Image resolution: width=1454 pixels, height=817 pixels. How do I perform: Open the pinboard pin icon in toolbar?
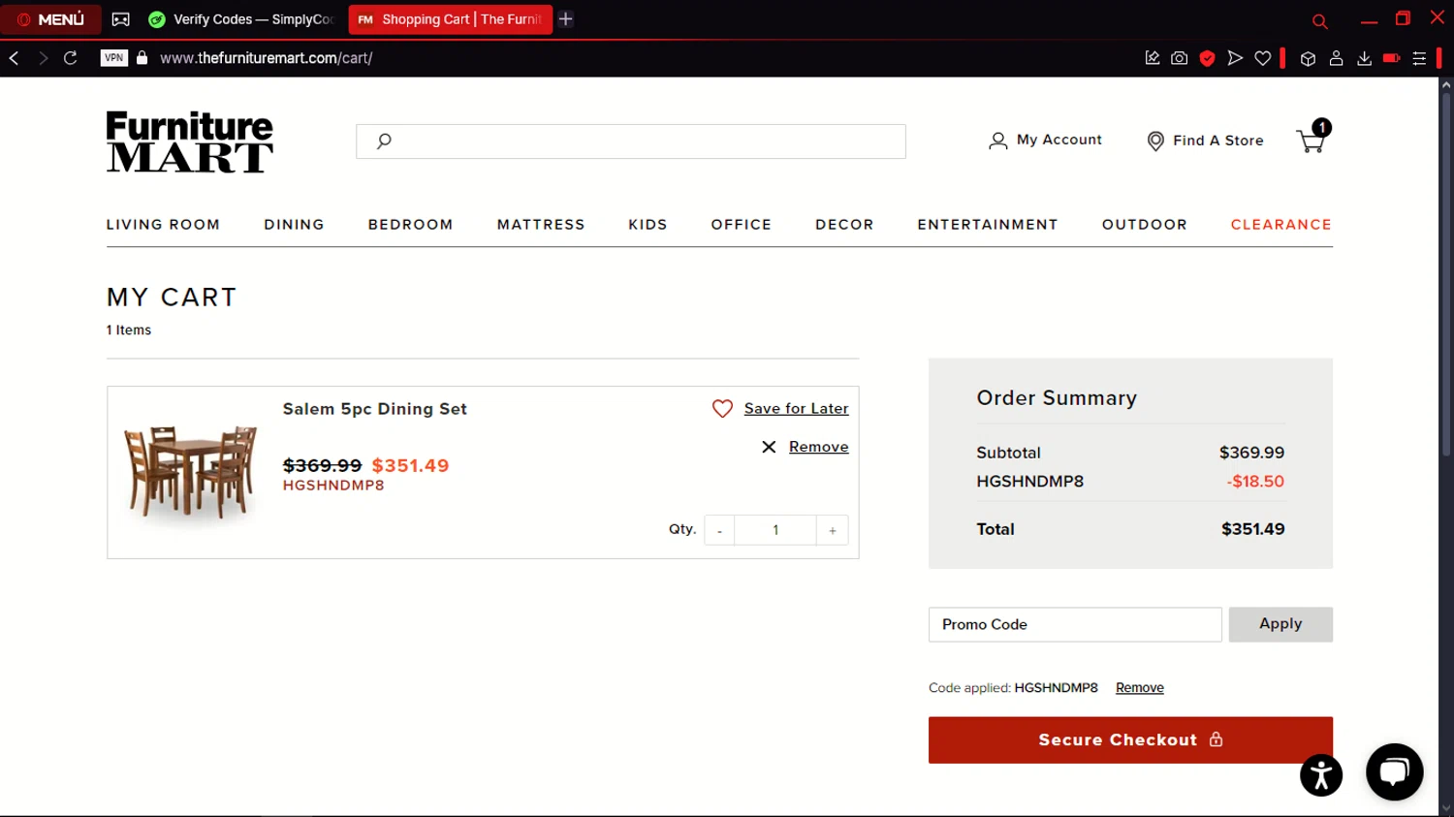click(1152, 58)
